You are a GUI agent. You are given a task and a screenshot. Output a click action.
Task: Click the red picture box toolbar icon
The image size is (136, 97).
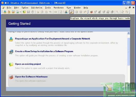tap(13, 12)
